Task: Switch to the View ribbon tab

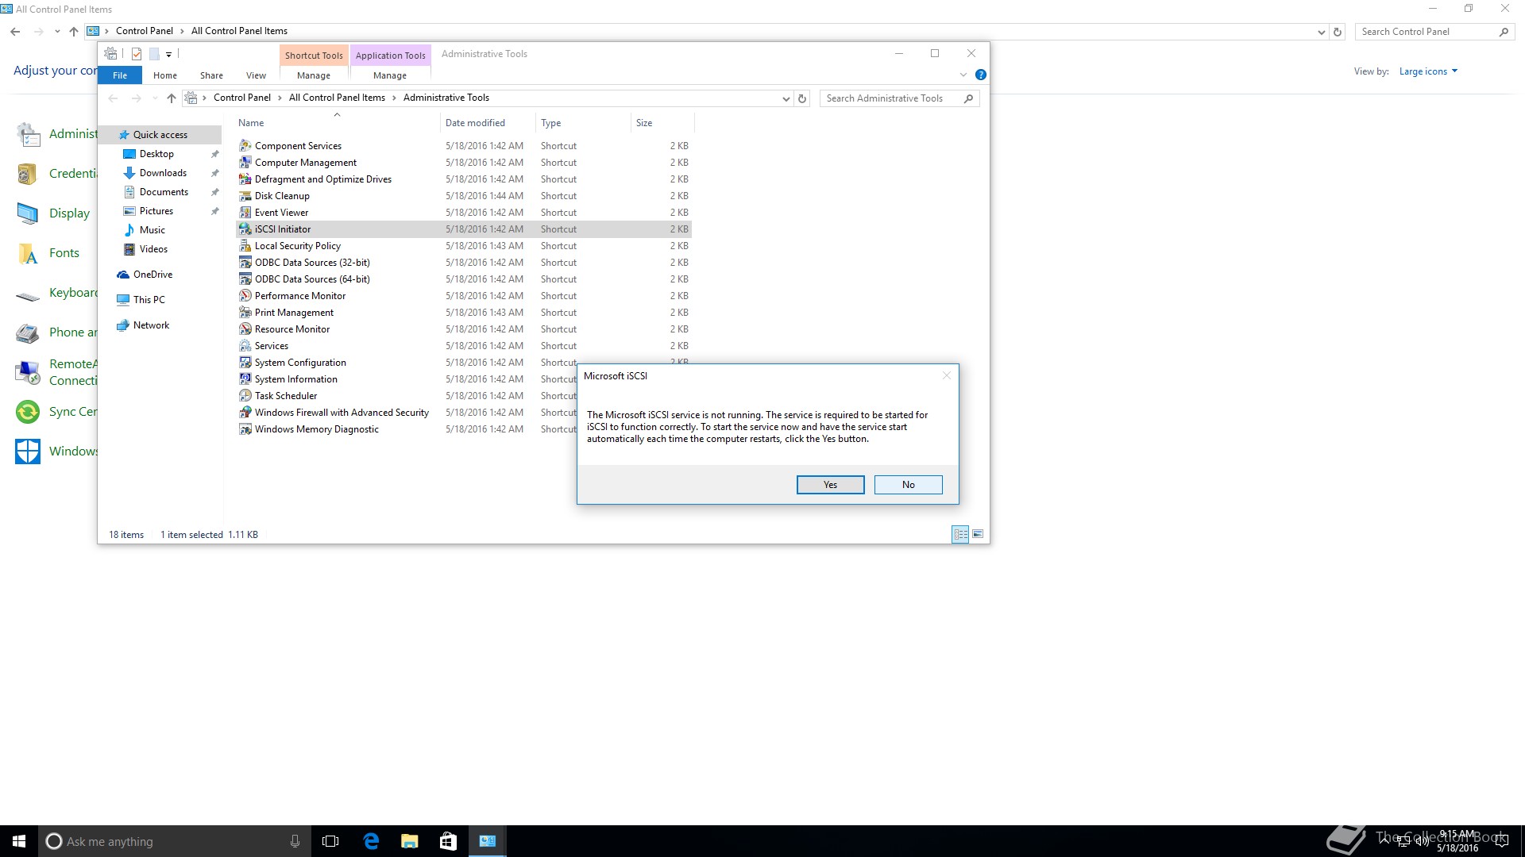Action: pos(256,75)
